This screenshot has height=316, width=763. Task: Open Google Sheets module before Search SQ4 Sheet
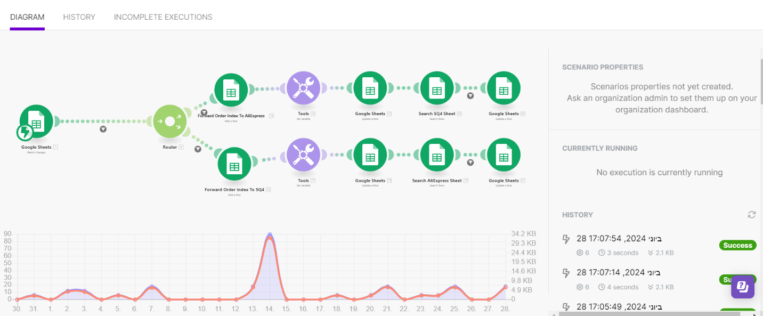(x=370, y=88)
